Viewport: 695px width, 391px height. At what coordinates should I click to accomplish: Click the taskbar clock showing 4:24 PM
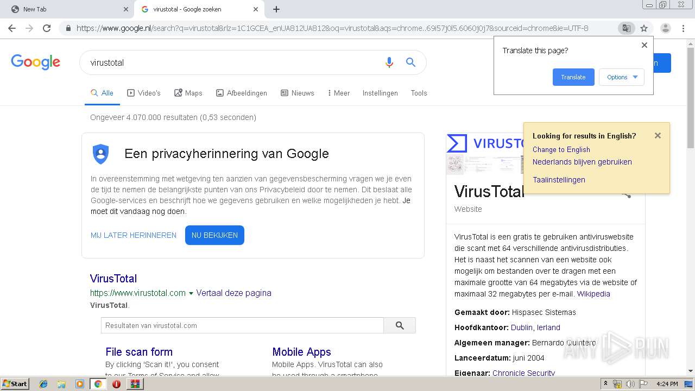coord(667,384)
